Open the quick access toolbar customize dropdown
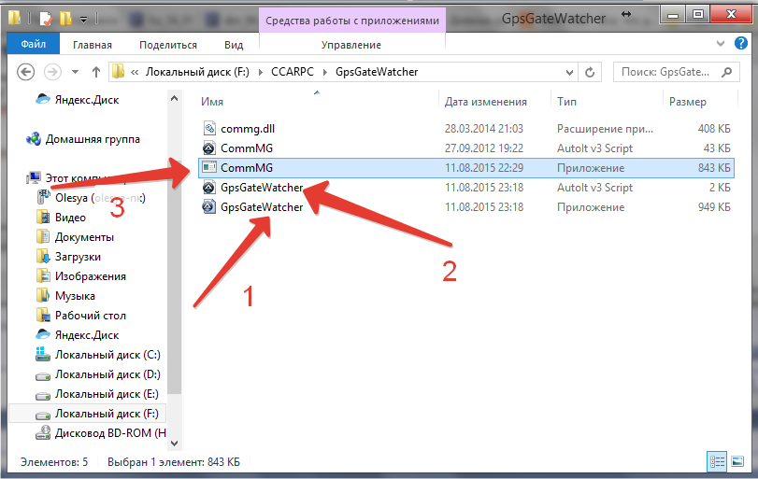This screenshot has width=758, height=479. [83, 20]
